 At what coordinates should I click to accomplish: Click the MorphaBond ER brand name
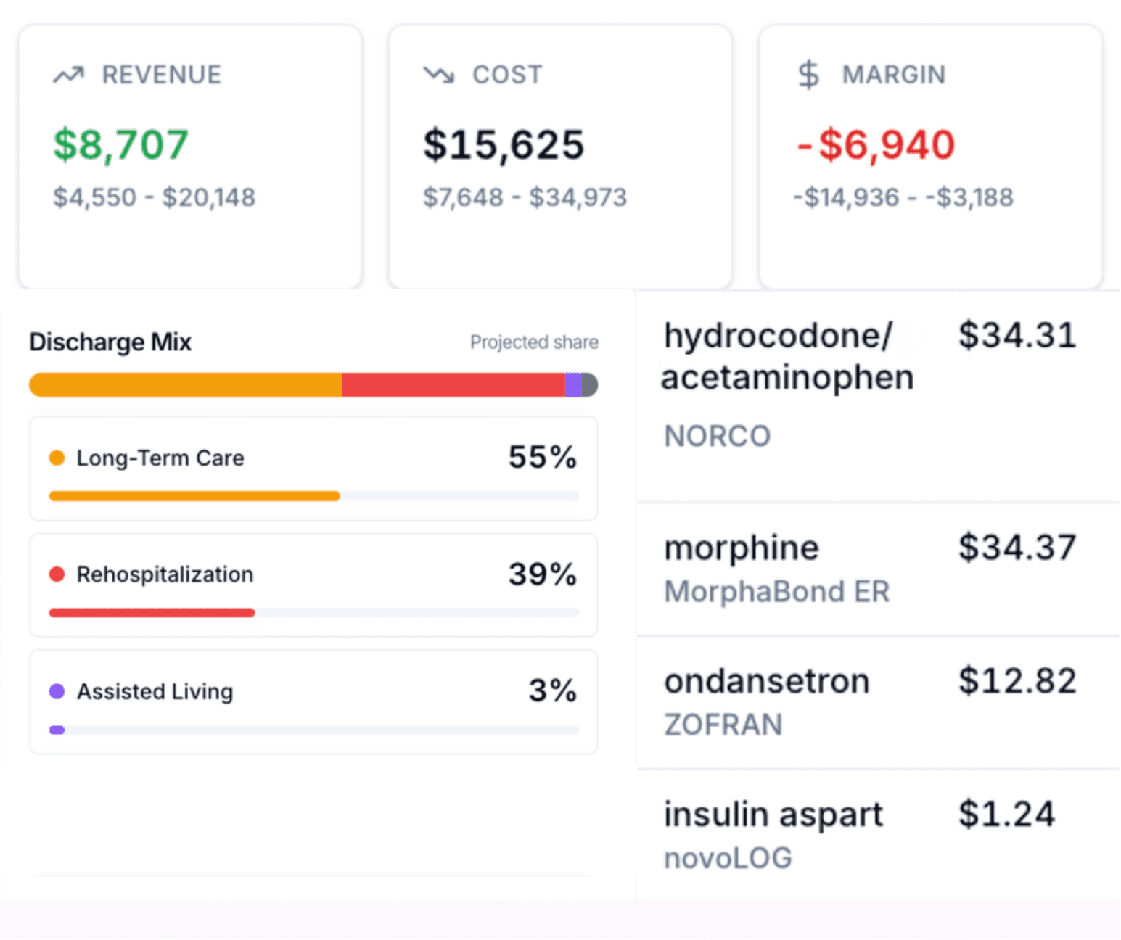coord(776,592)
